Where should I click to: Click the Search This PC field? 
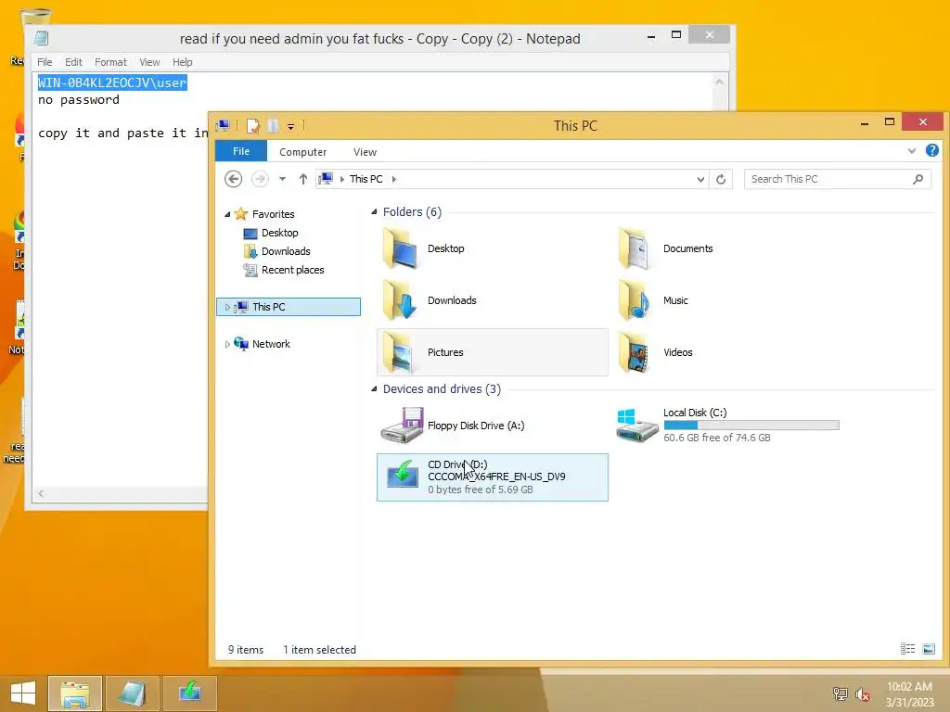coord(838,179)
